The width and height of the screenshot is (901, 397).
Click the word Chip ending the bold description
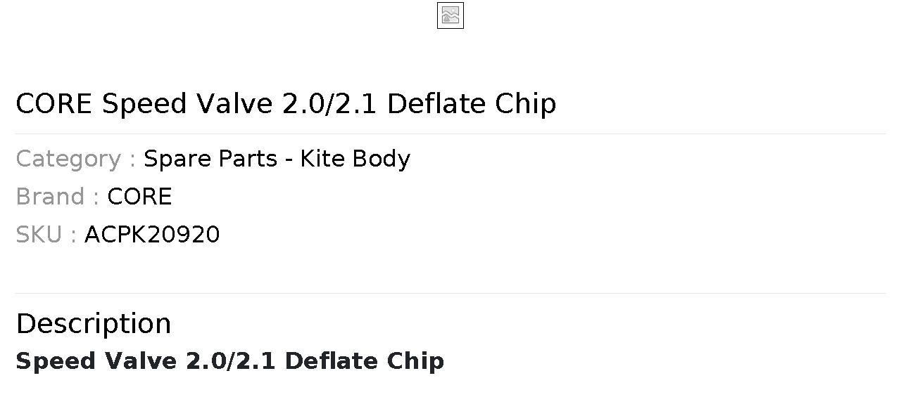415,361
